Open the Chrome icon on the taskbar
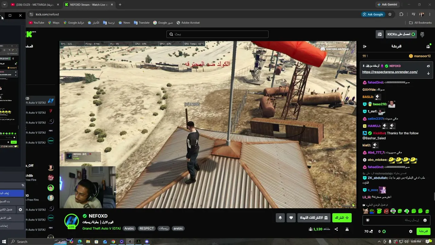 (x=113, y=242)
